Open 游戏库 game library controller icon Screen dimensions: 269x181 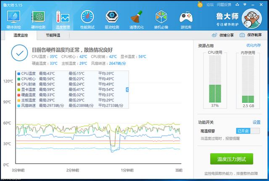click(185, 19)
